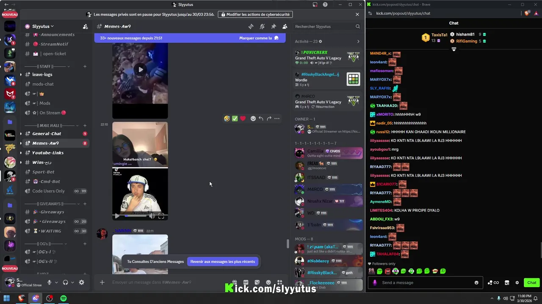Open the Rechercher Slyyutus search field
The width and height of the screenshot is (542, 304).
click(x=327, y=27)
